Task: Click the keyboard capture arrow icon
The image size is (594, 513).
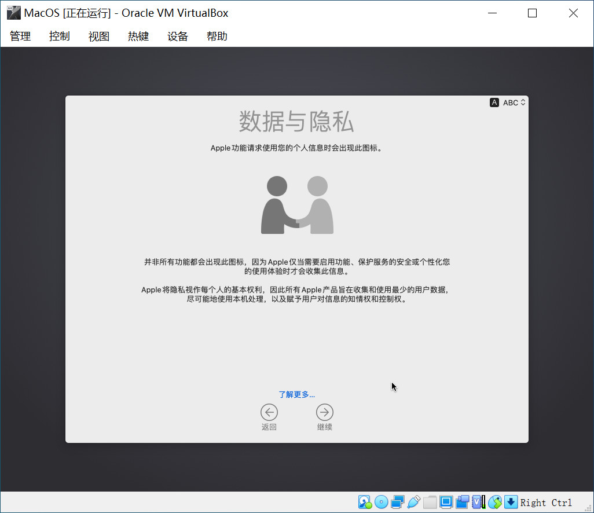Action: [511, 503]
